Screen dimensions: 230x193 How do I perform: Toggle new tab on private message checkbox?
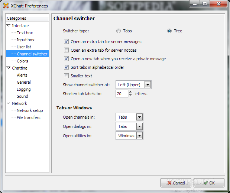66,59
